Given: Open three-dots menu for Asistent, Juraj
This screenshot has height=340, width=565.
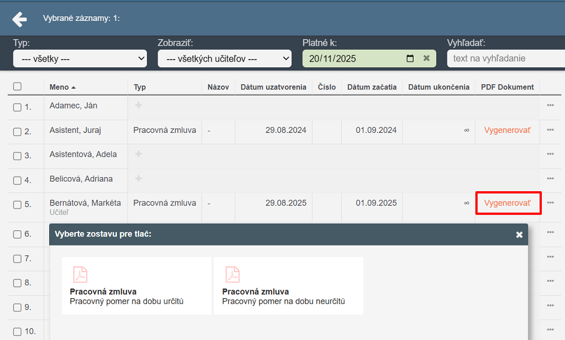Looking at the screenshot, I should (x=550, y=130).
